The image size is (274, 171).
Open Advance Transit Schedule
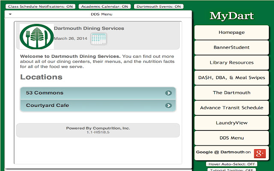coord(232,108)
